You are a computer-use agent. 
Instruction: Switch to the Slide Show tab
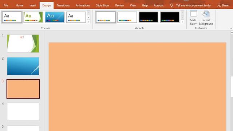pyautogui.click(x=102, y=5)
